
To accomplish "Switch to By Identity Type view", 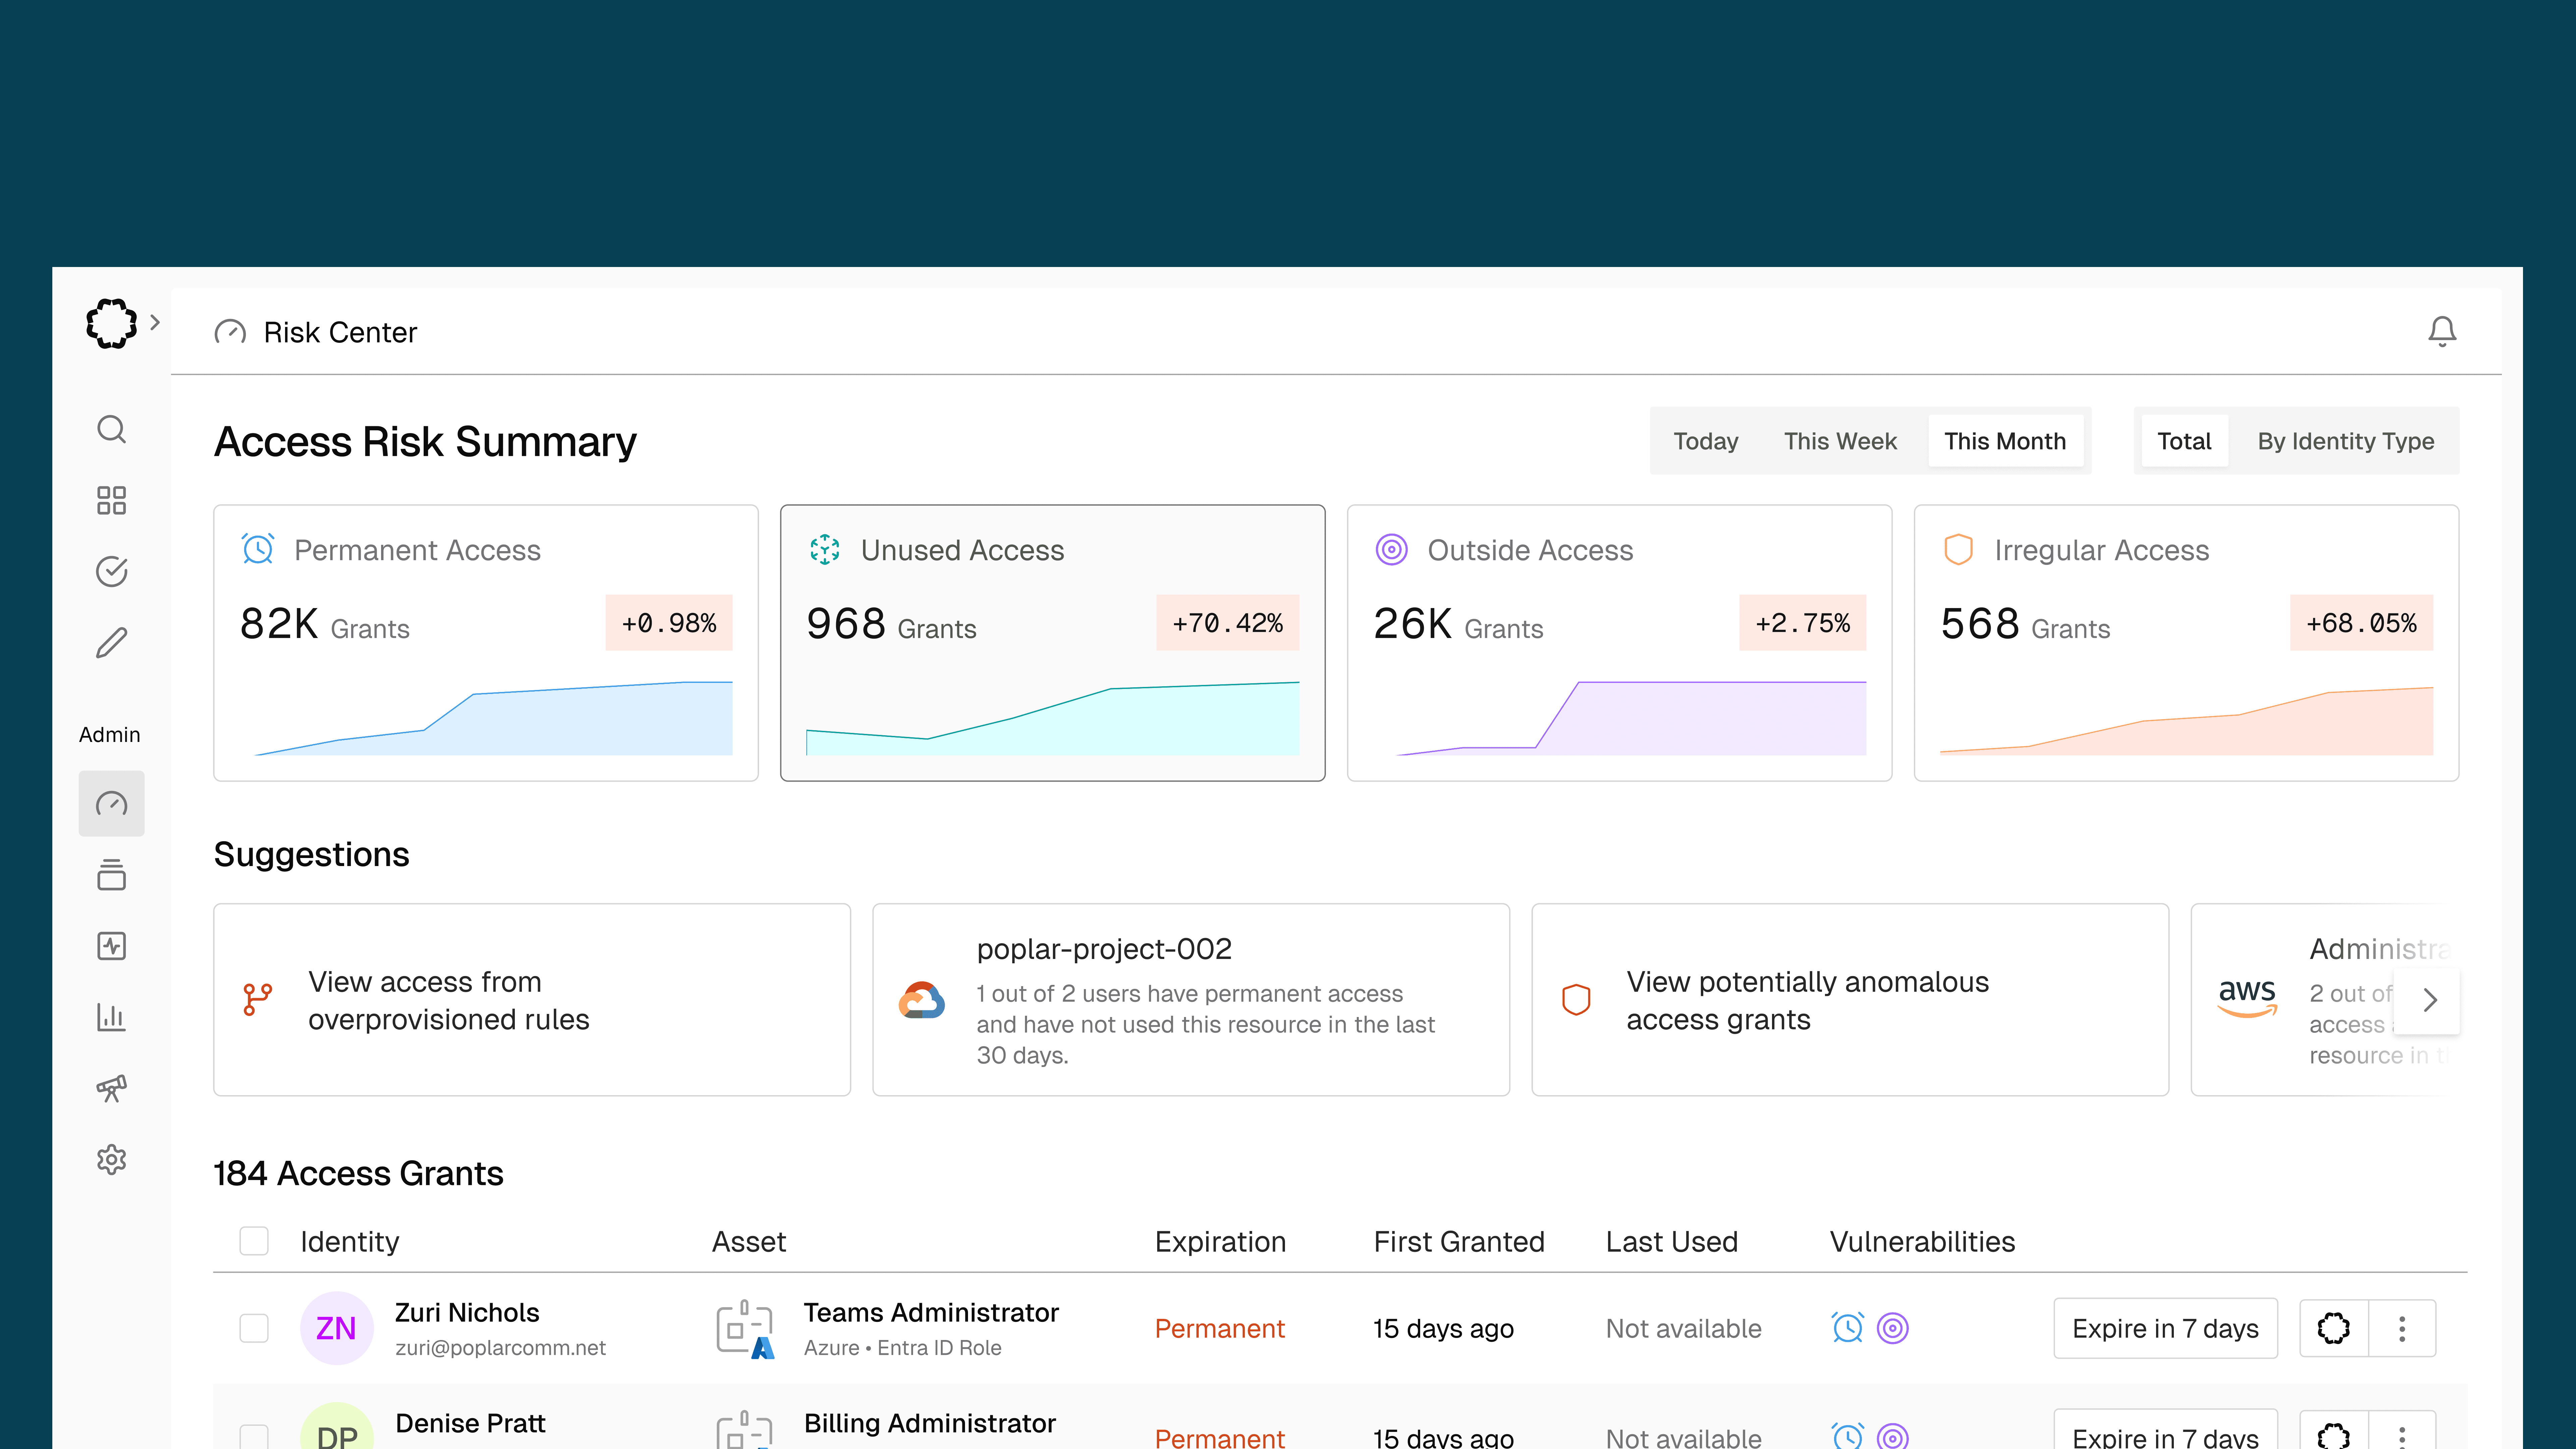I will 2346,441.
